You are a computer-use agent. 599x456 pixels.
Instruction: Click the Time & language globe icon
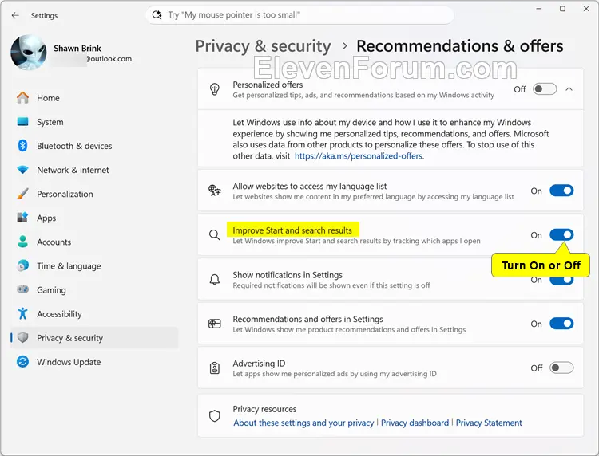pyautogui.click(x=23, y=265)
